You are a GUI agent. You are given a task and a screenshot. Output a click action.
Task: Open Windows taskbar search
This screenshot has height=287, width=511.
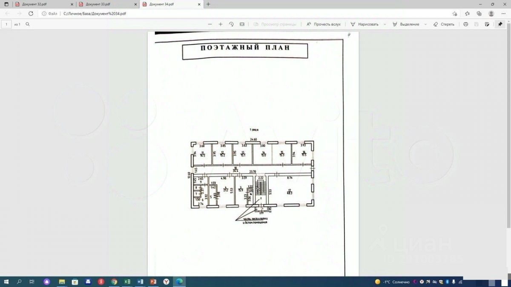click(x=19, y=281)
